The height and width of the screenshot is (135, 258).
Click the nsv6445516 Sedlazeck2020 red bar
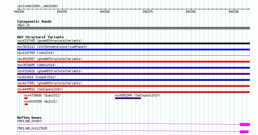[x=133, y=92]
